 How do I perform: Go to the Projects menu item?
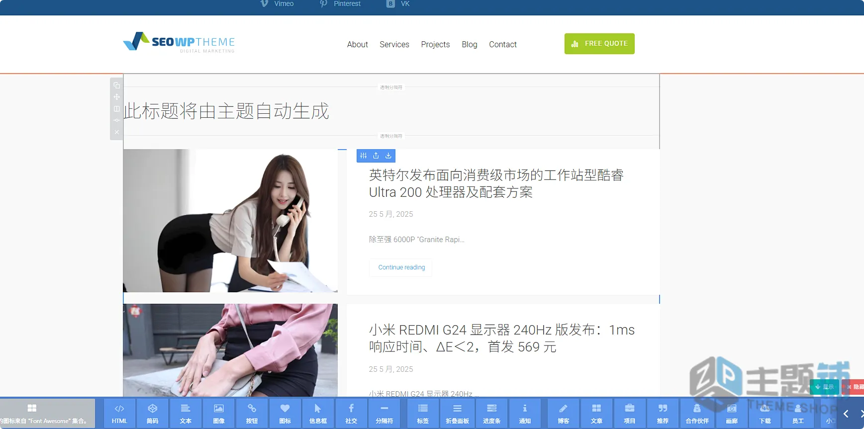click(435, 44)
